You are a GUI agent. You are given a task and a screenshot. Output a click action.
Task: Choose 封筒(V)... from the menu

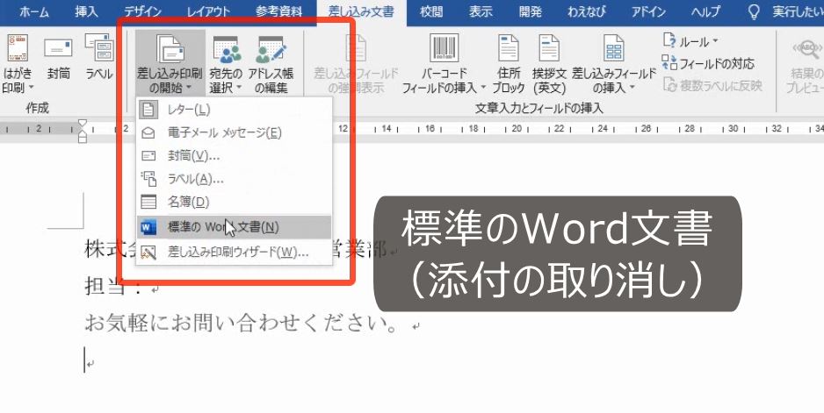pos(234,156)
